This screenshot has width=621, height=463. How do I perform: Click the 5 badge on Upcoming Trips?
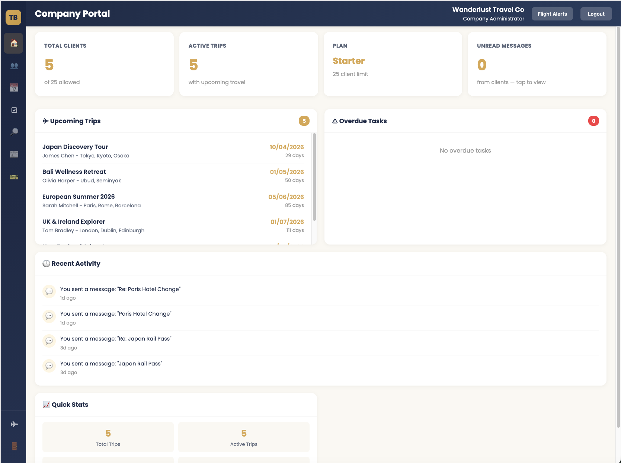304,121
